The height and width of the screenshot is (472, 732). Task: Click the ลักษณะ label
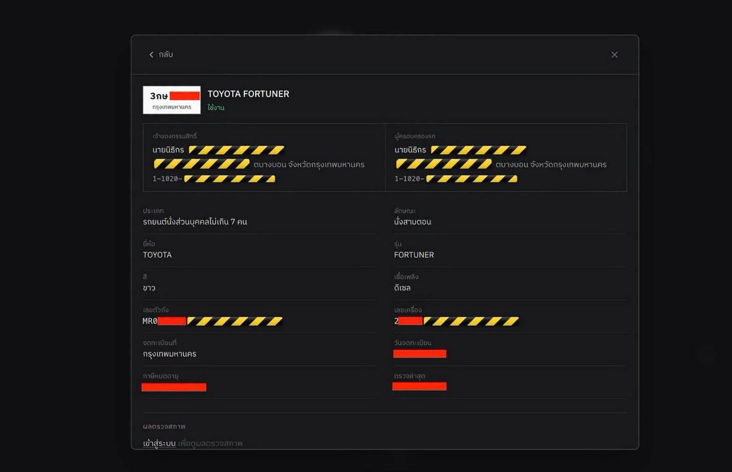(x=405, y=211)
